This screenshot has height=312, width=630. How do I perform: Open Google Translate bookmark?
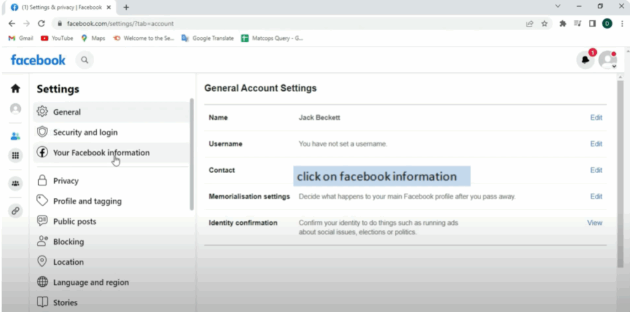click(x=208, y=39)
